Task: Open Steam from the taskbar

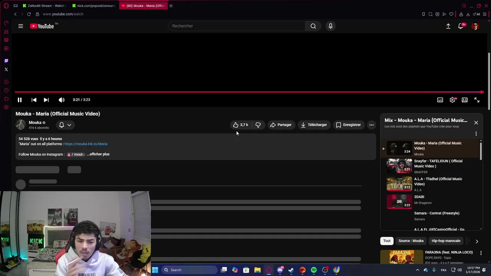Action: (291, 270)
